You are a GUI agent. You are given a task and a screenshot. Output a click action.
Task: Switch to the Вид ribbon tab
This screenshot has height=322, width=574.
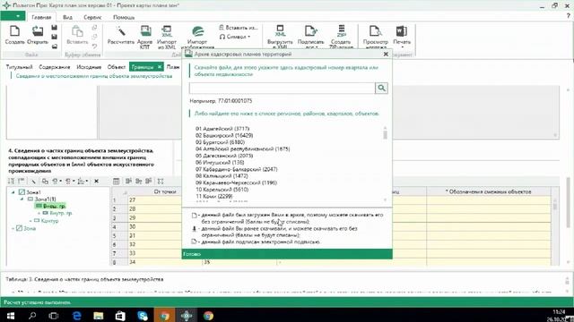tap(67, 17)
